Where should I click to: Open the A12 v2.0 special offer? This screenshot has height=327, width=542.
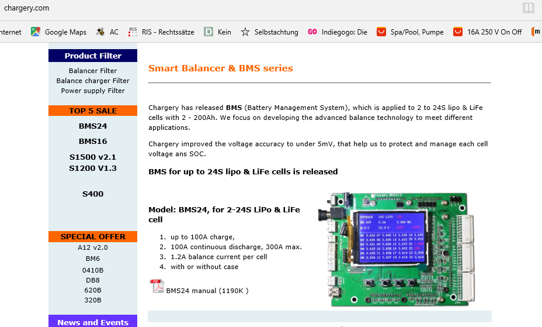[x=93, y=247]
